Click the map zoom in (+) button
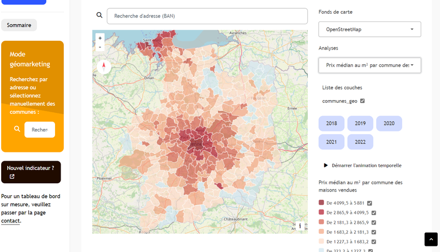The width and height of the screenshot is (440, 252). (x=100, y=39)
